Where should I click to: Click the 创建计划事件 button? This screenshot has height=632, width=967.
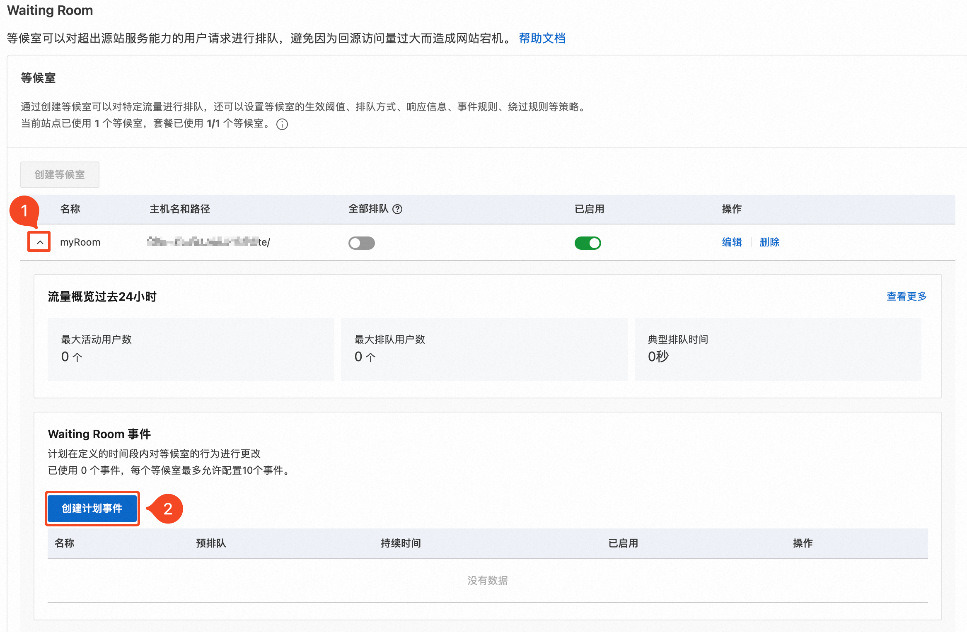pos(92,508)
